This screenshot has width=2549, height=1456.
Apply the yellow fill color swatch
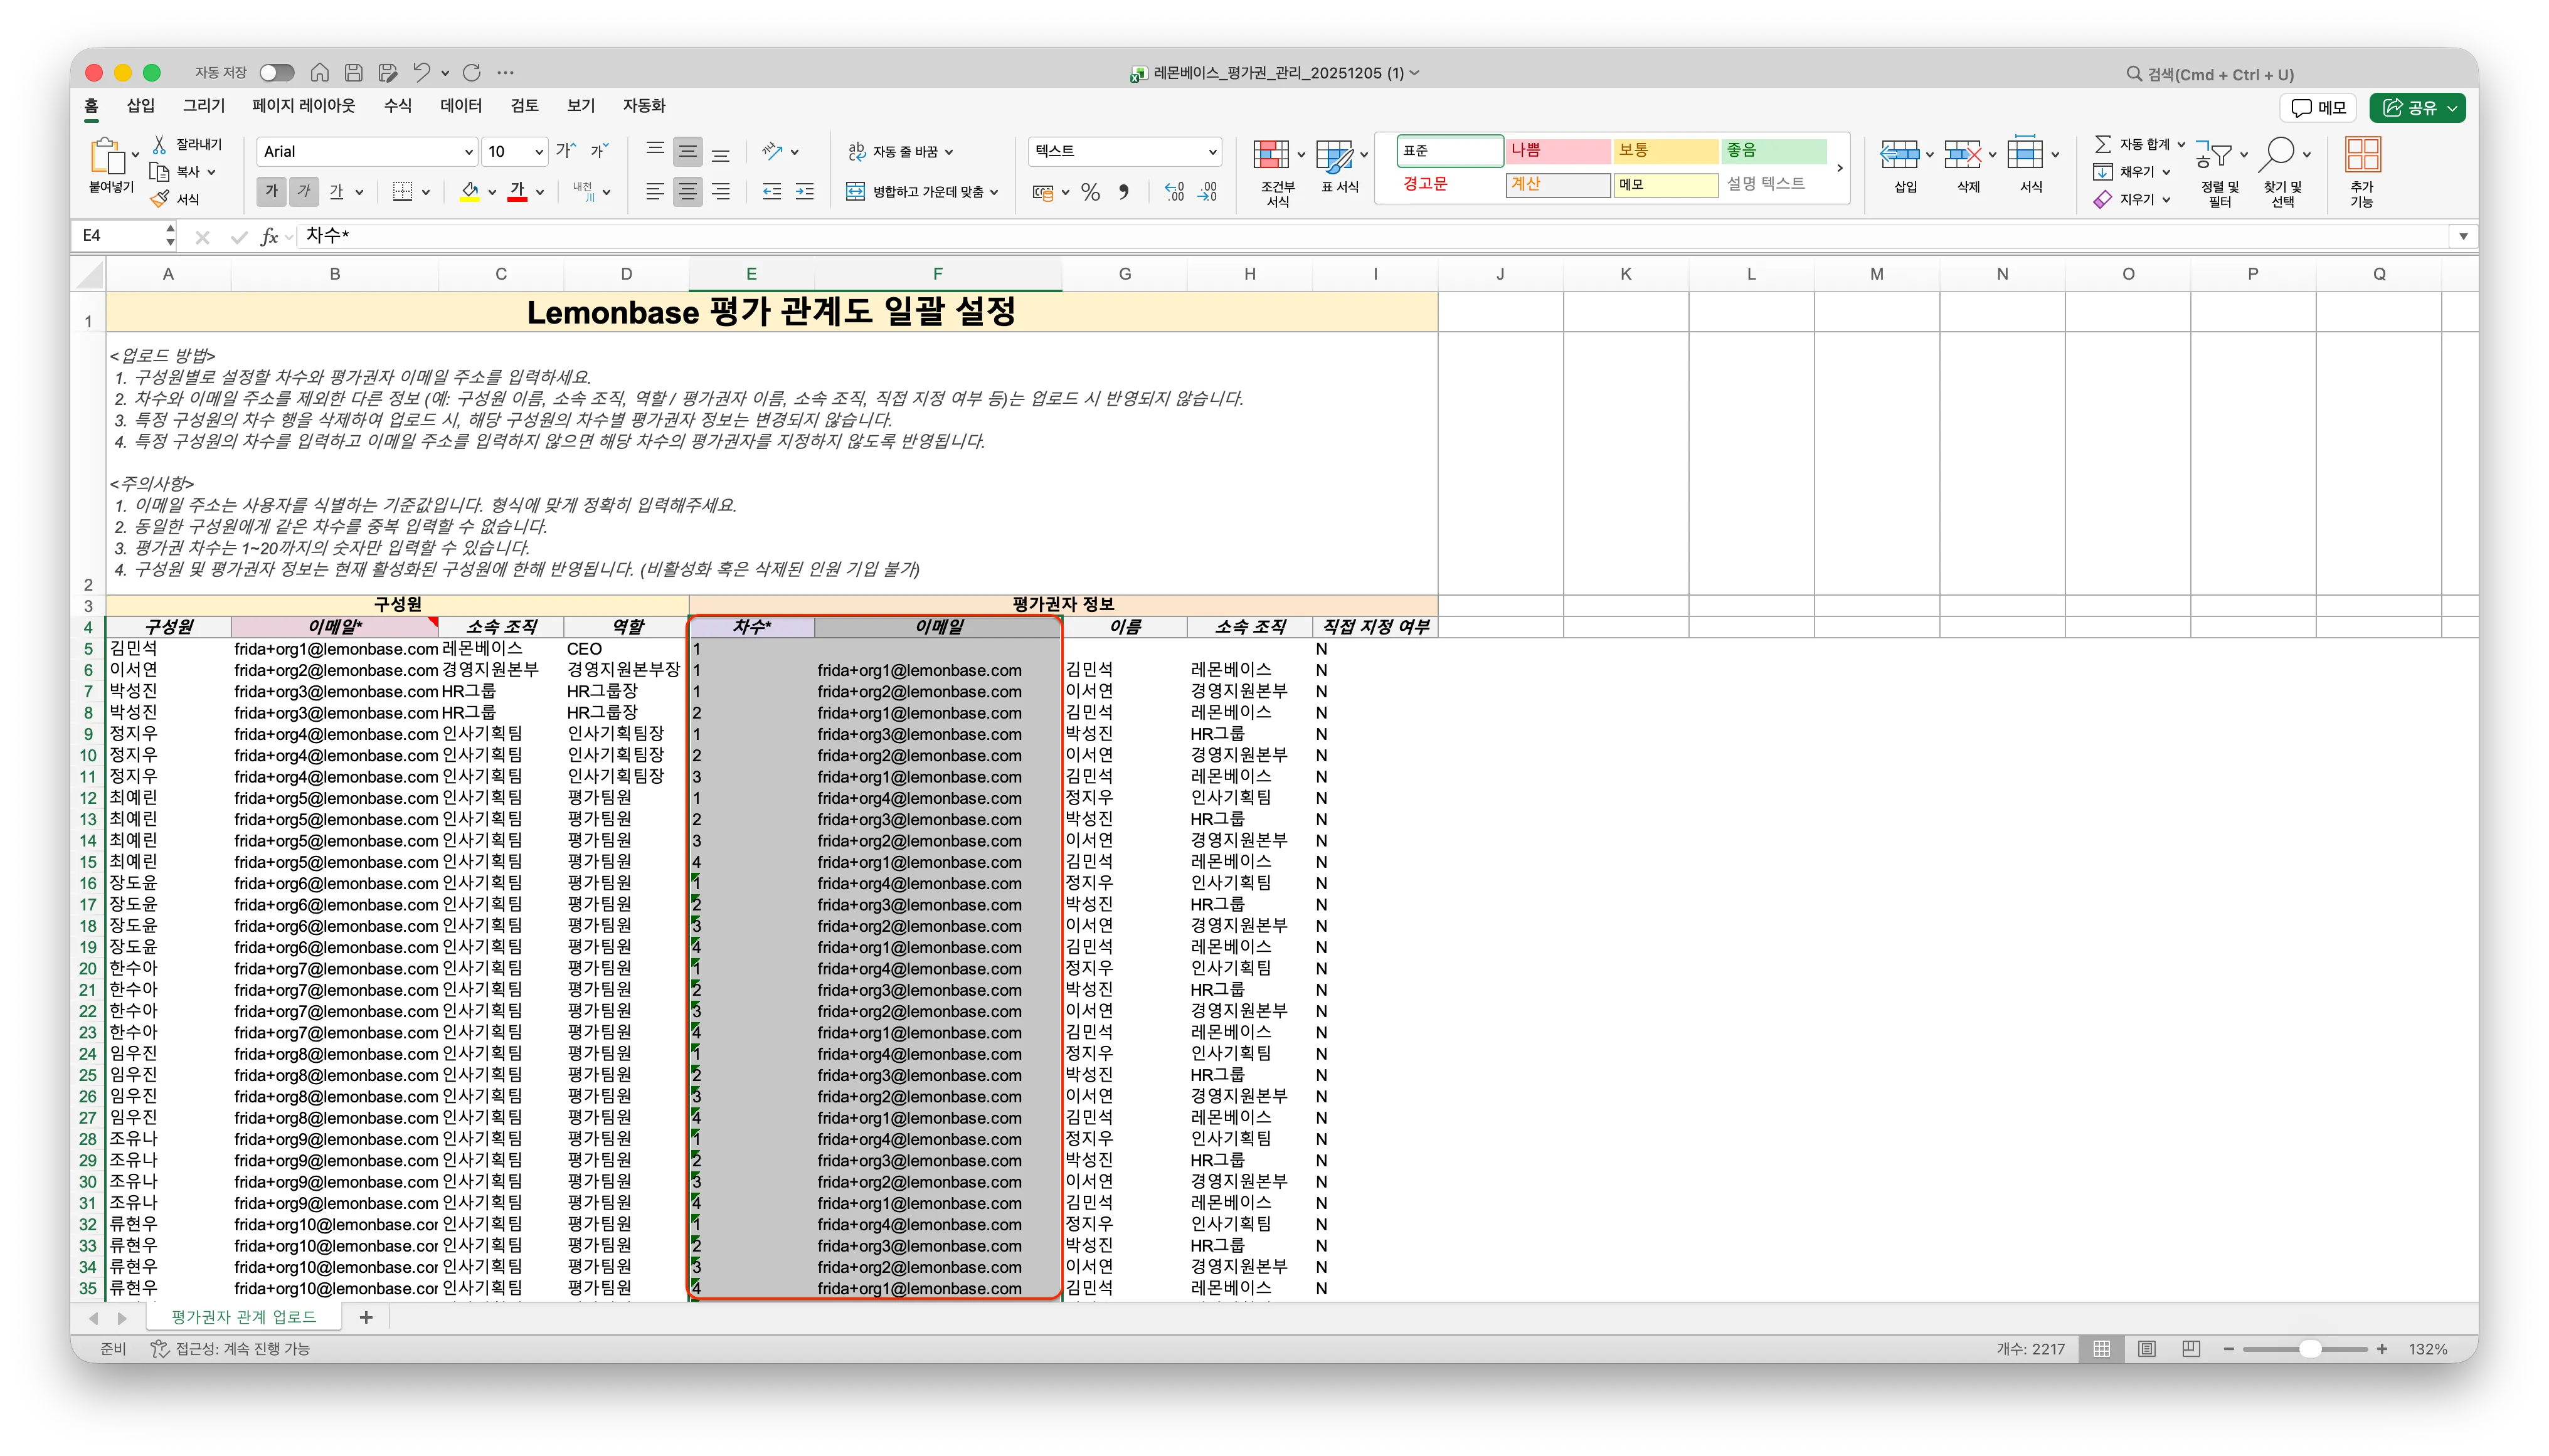pyautogui.click(x=469, y=191)
